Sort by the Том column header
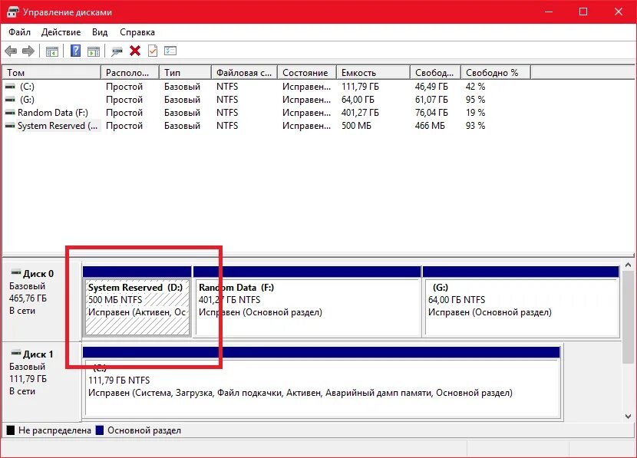The width and height of the screenshot is (637, 458). pos(51,73)
